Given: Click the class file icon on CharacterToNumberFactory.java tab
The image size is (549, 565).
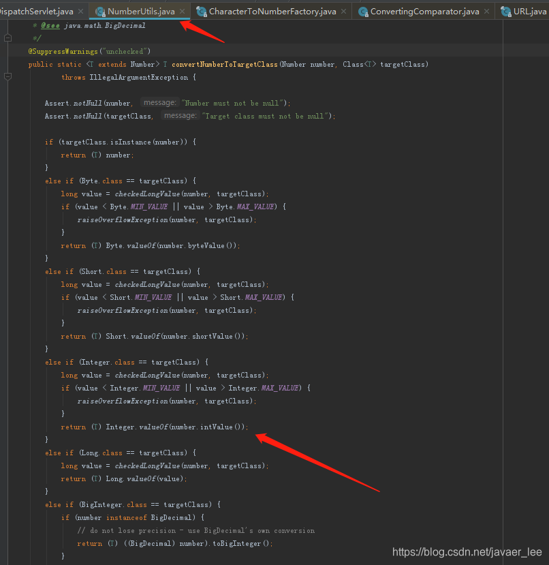Looking at the screenshot, I should (202, 12).
